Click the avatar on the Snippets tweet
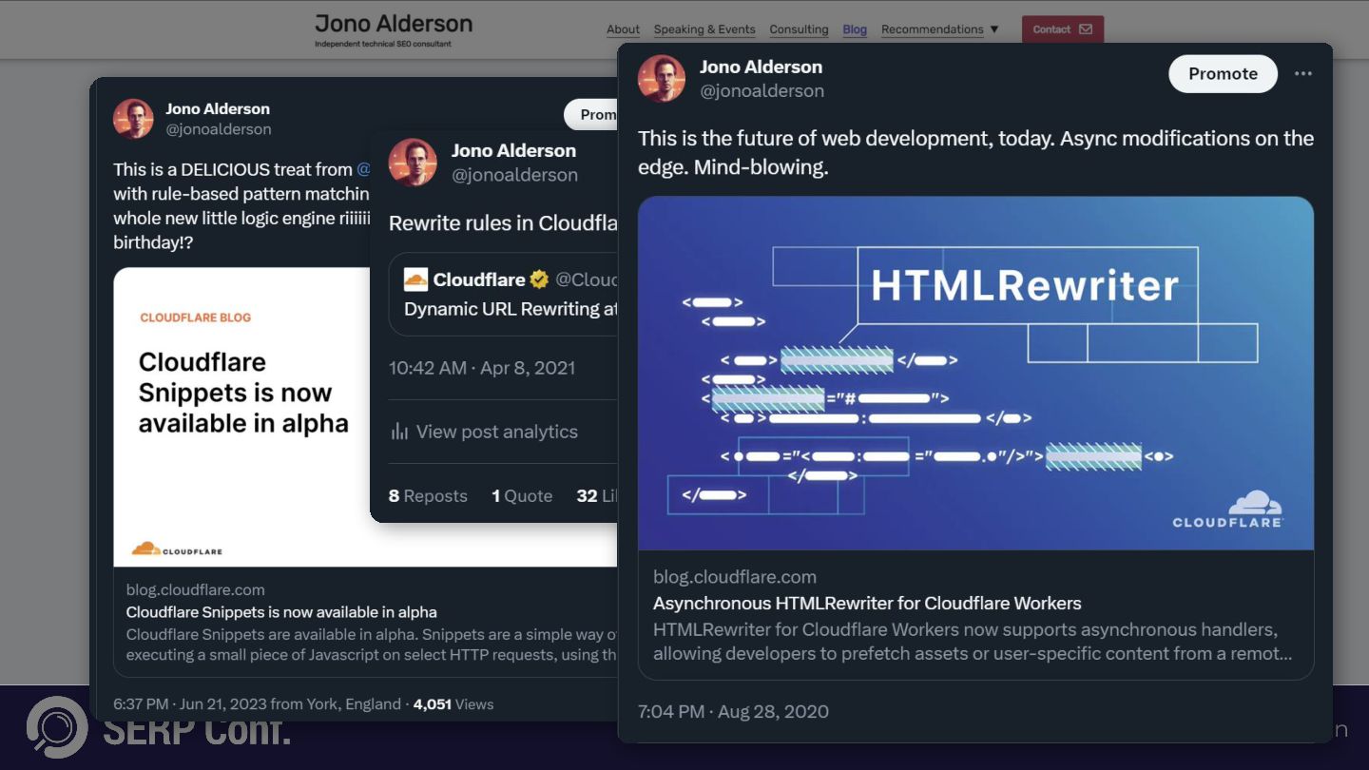1369x770 pixels. pos(133,119)
